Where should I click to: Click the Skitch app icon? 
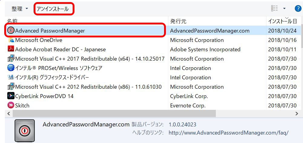[x=11, y=106]
